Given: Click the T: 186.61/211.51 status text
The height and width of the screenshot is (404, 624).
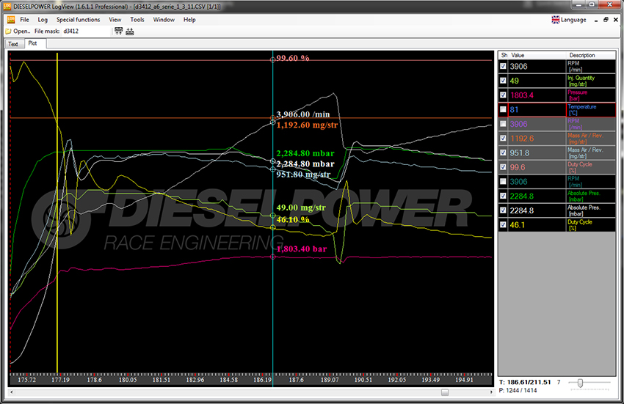Looking at the screenshot, I should click(x=525, y=382).
